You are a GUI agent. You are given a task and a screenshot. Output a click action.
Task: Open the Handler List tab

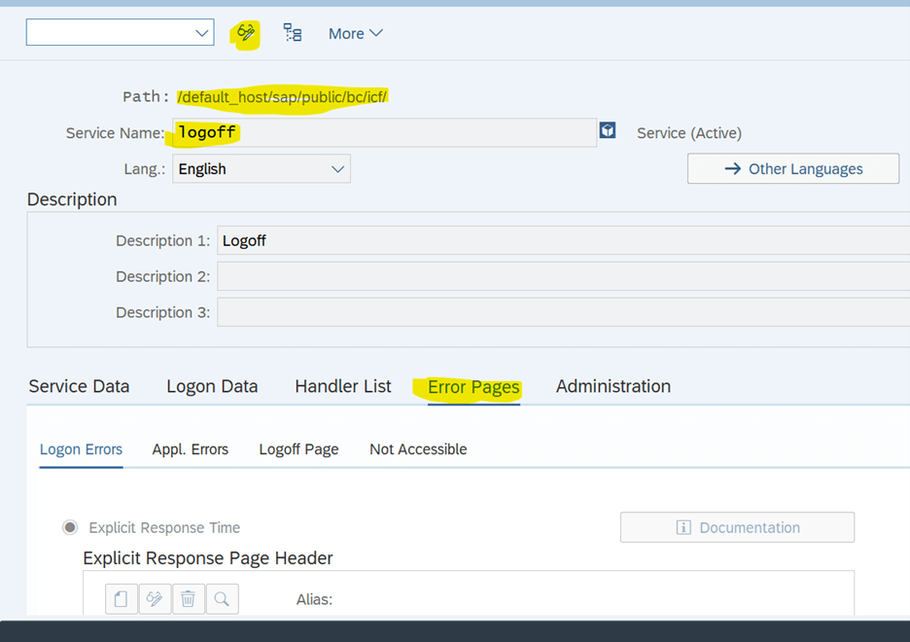pos(343,386)
